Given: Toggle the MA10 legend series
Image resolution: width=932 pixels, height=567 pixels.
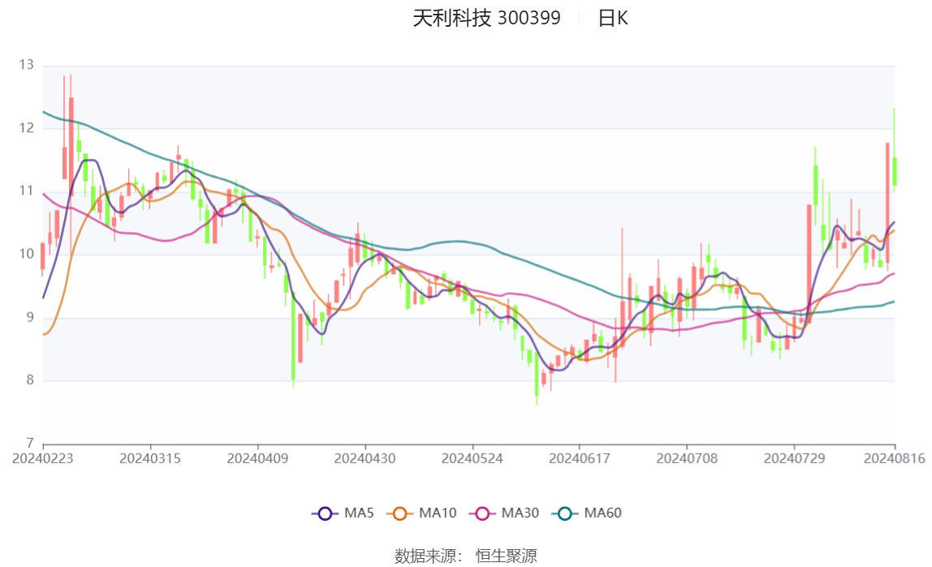Looking at the screenshot, I should (421, 513).
